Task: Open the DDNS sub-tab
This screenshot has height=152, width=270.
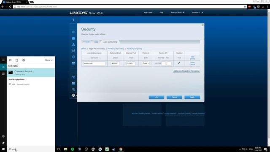Action: 84,49
